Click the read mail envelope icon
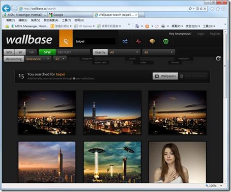Screen dimensions: 231x192 (x=157, y=26)
